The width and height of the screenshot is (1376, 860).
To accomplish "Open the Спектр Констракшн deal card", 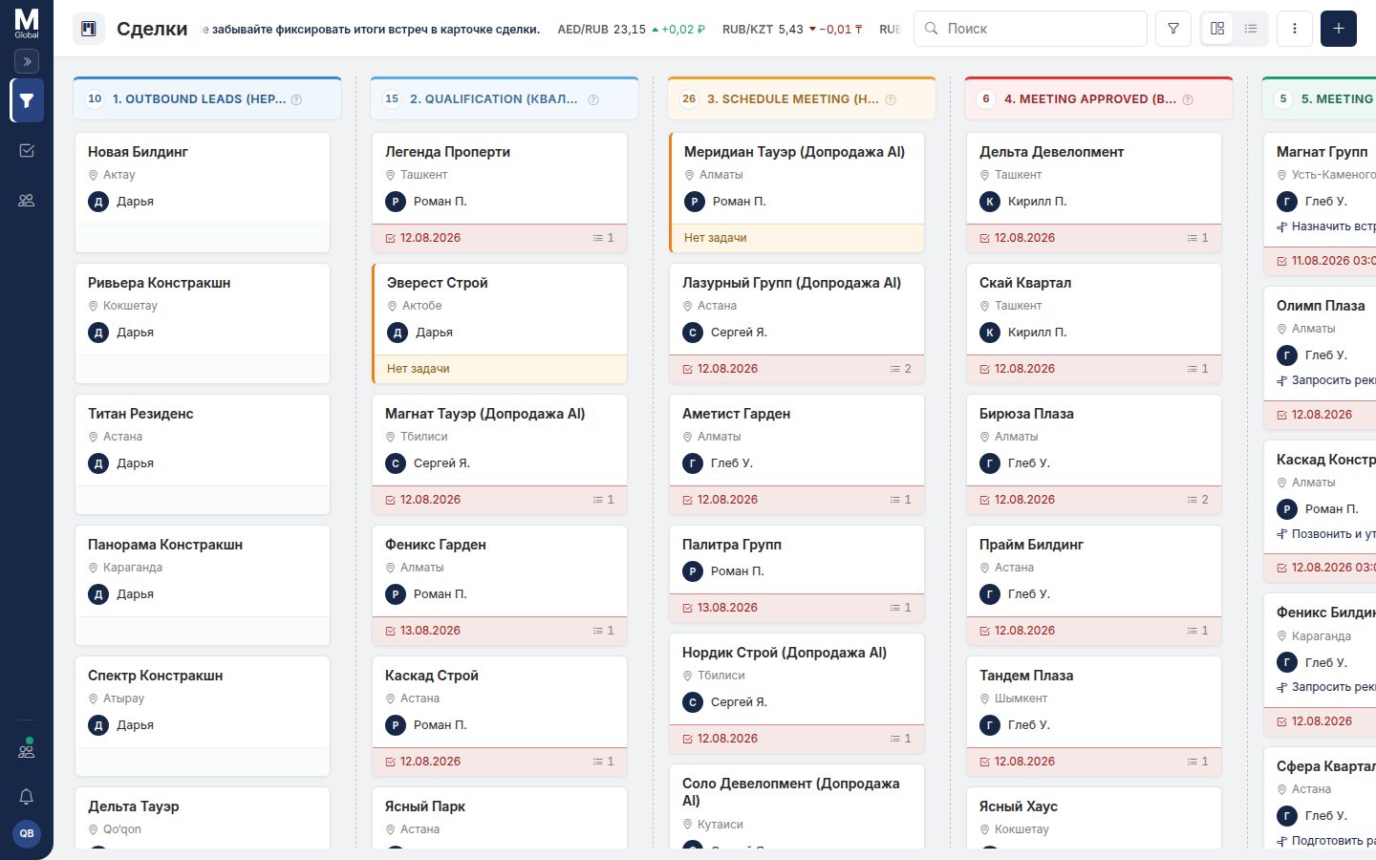I will pyautogui.click(x=203, y=716).
